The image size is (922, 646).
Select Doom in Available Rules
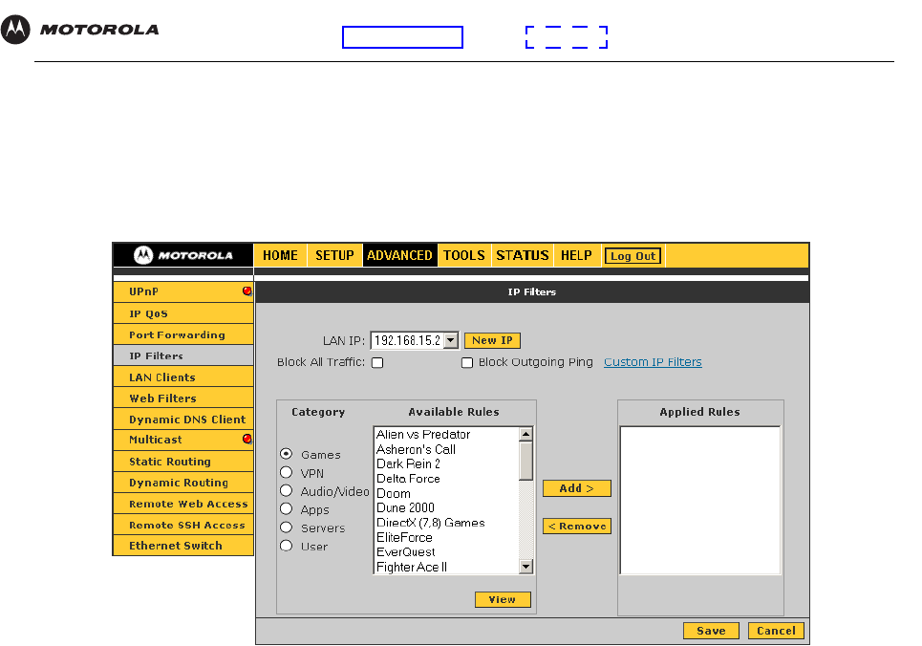tap(446, 493)
